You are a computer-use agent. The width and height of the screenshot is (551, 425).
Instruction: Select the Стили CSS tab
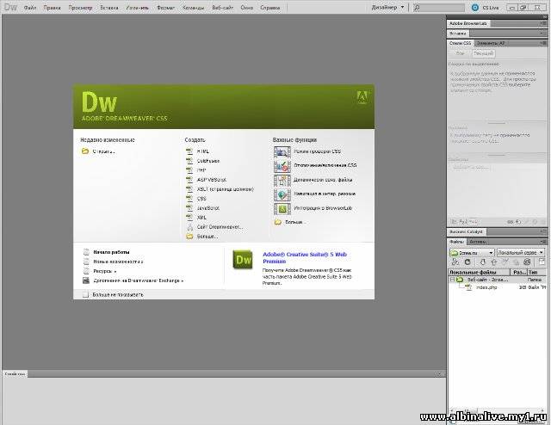[460, 43]
